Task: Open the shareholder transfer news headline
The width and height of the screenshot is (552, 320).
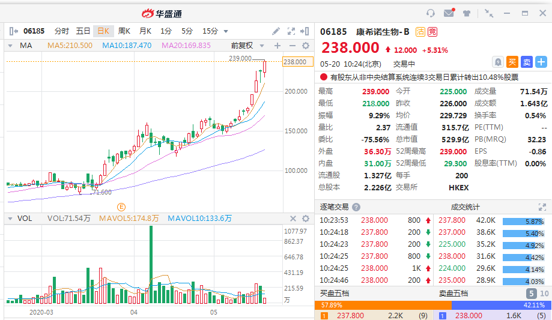Action: [x=424, y=77]
